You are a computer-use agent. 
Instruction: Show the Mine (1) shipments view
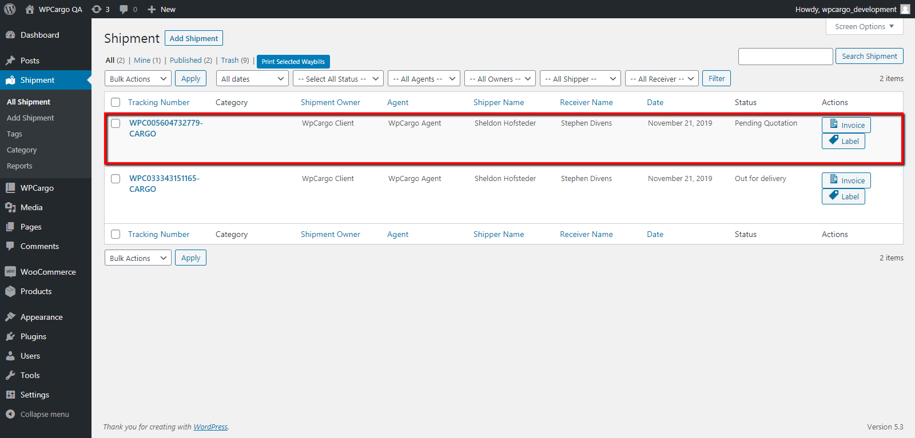pos(147,60)
